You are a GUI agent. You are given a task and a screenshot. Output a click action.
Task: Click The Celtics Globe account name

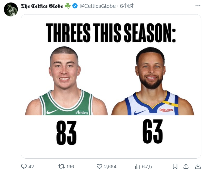[42, 6]
